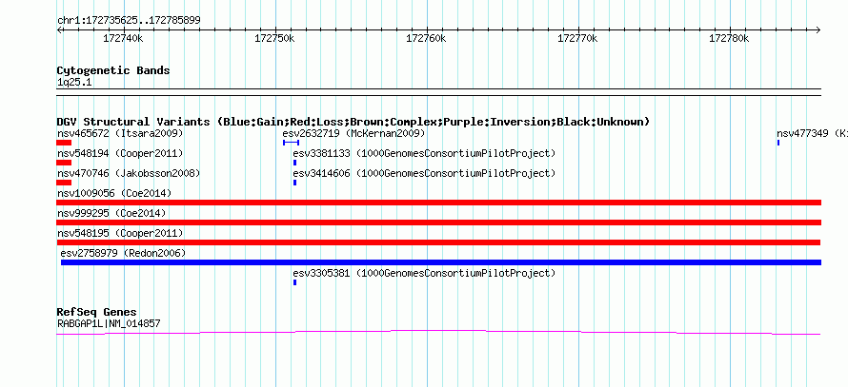Select the blue gain marker under esv2632719
This screenshot has height=387, width=848.
291,143
